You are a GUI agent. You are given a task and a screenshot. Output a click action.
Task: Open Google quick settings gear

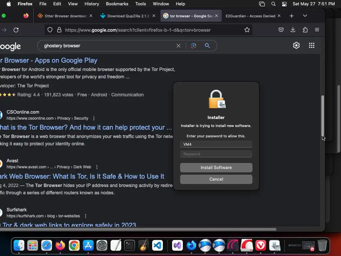pos(296,45)
